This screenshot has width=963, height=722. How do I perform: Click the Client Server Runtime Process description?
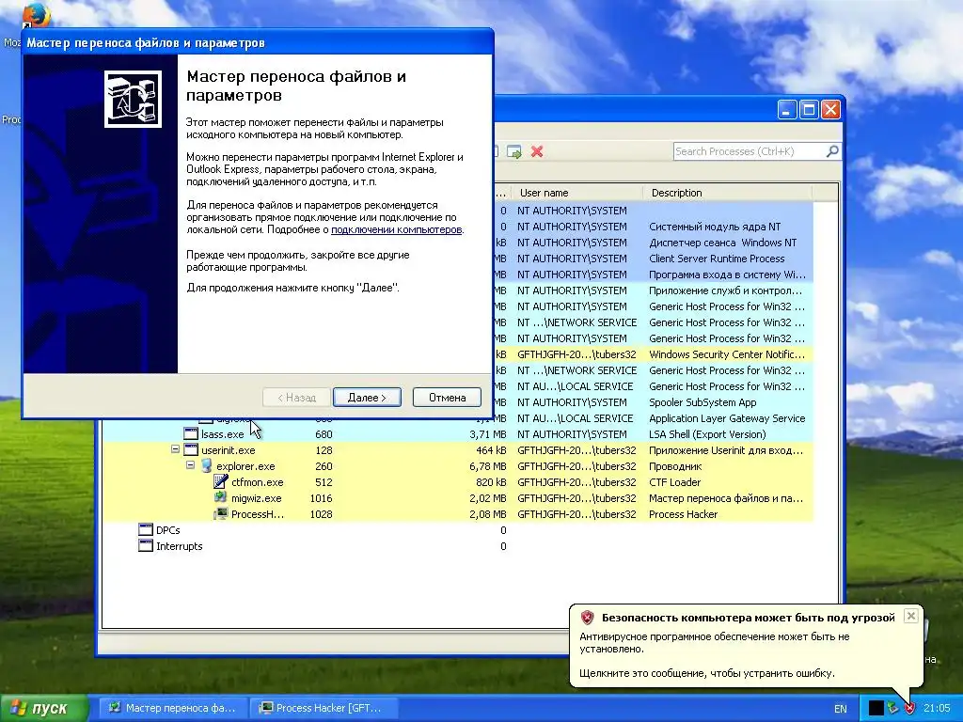tap(717, 259)
